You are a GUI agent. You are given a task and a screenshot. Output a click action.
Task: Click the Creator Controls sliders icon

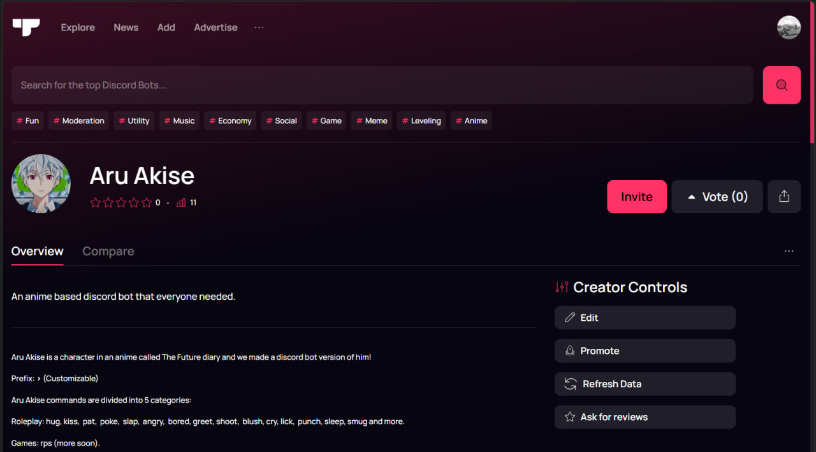[562, 287]
